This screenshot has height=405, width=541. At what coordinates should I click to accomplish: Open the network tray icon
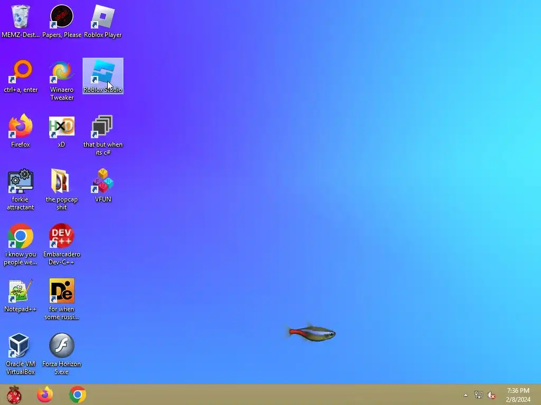pos(479,395)
